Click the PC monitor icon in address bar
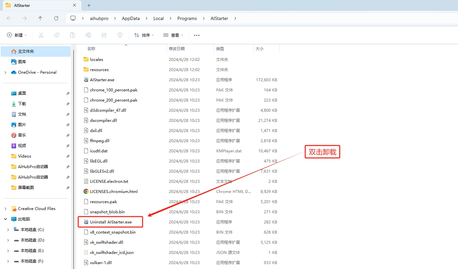This screenshot has width=458, height=269. point(73,18)
